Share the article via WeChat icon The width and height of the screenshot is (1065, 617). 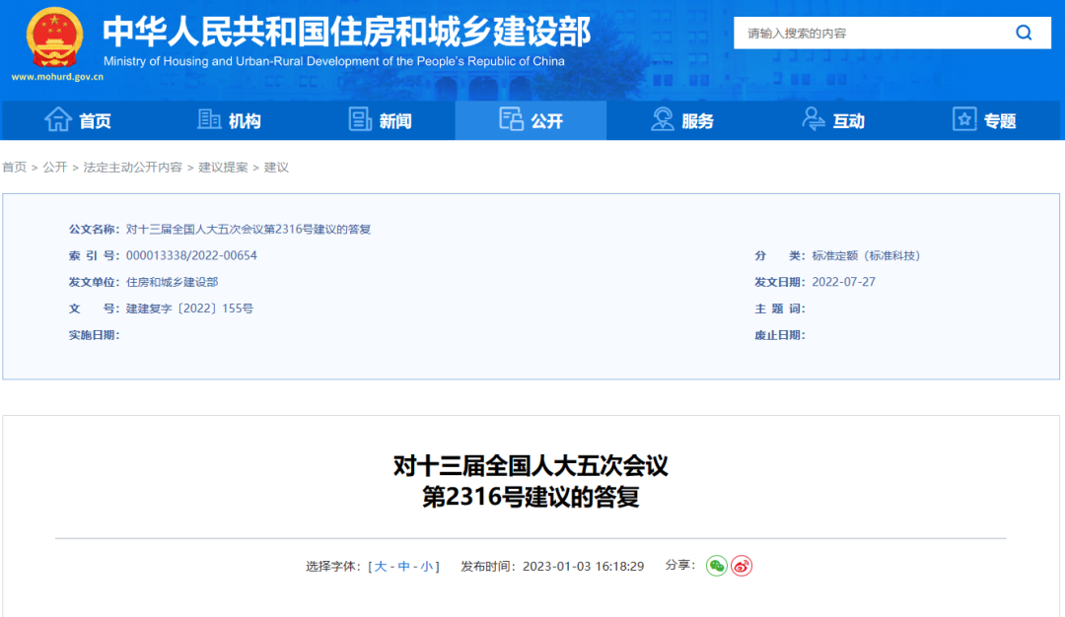click(715, 567)
